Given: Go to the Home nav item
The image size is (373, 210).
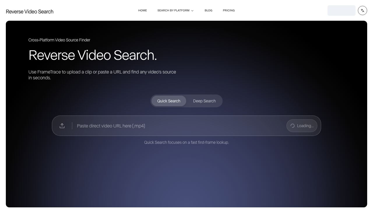Looking at the screenshot, I should 142,10.
